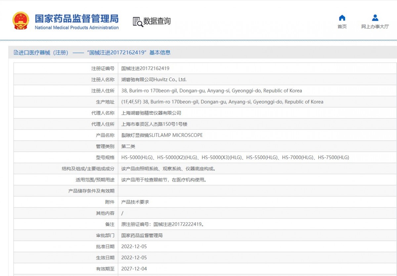Image resolution: width=397 pixels, height=276 pixels.
Task: Click the 批准日期 value 2022-12-05
Action: [134, 246]
